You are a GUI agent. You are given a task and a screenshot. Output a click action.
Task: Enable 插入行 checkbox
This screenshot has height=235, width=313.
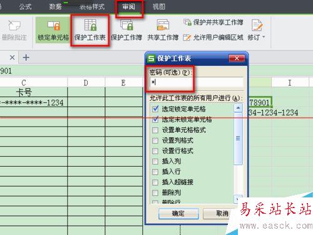(155, 172)
